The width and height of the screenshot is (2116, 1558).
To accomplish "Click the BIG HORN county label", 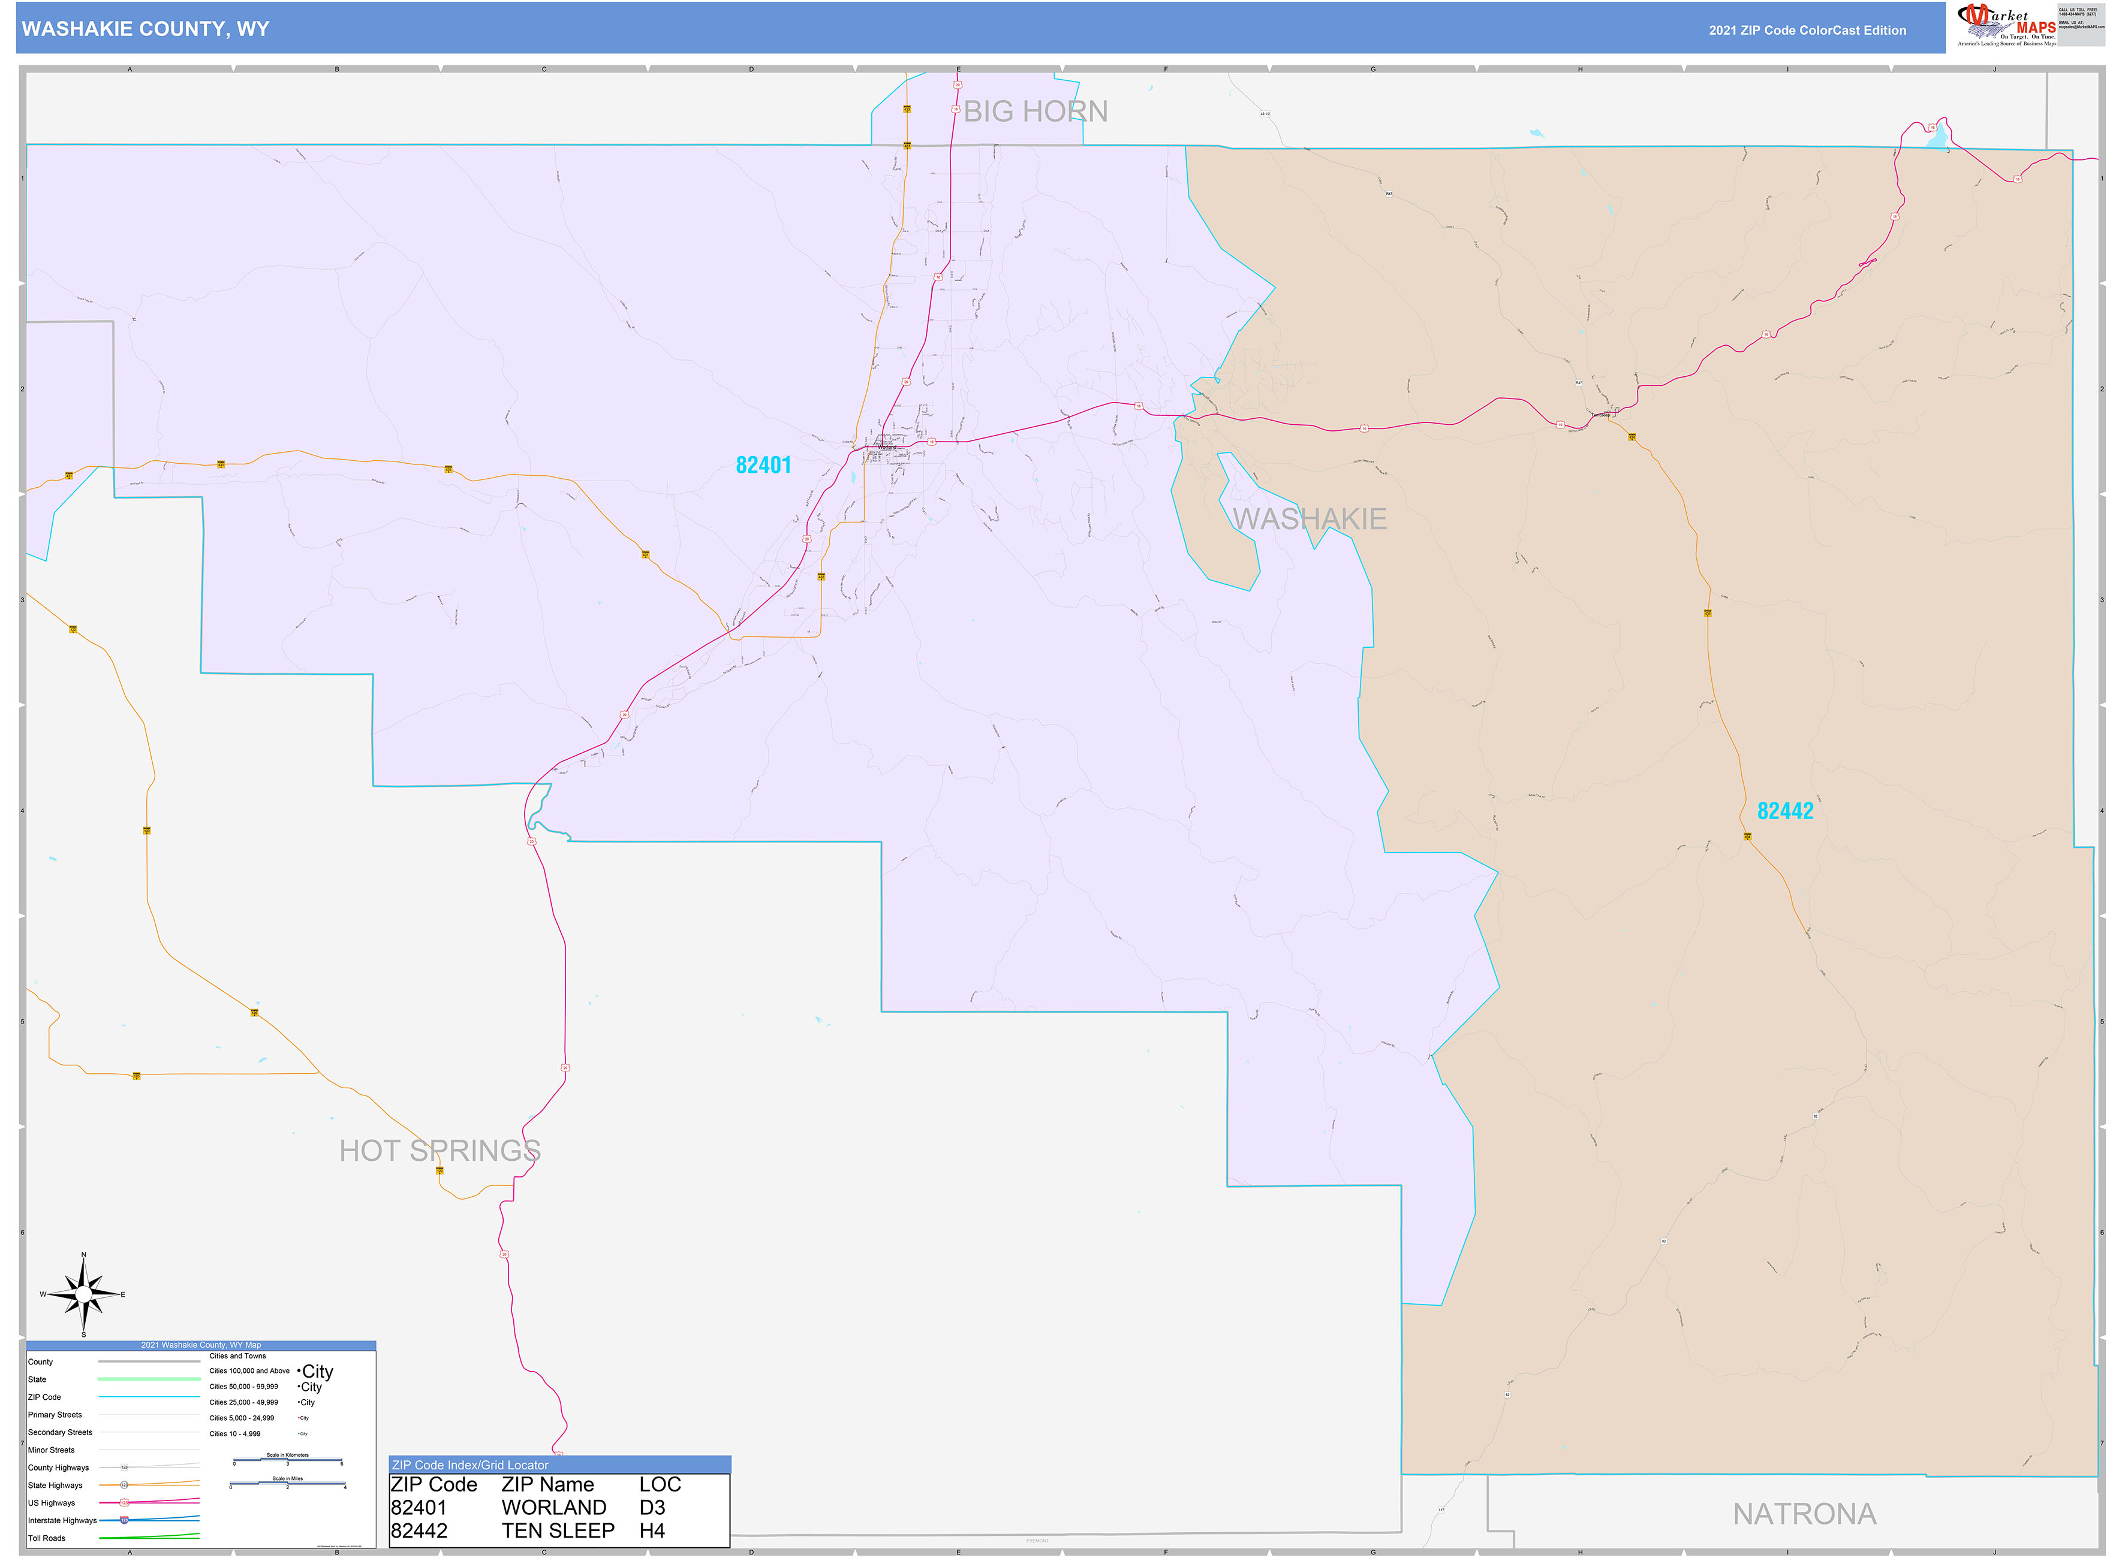I will click(x=1034, y=111).
